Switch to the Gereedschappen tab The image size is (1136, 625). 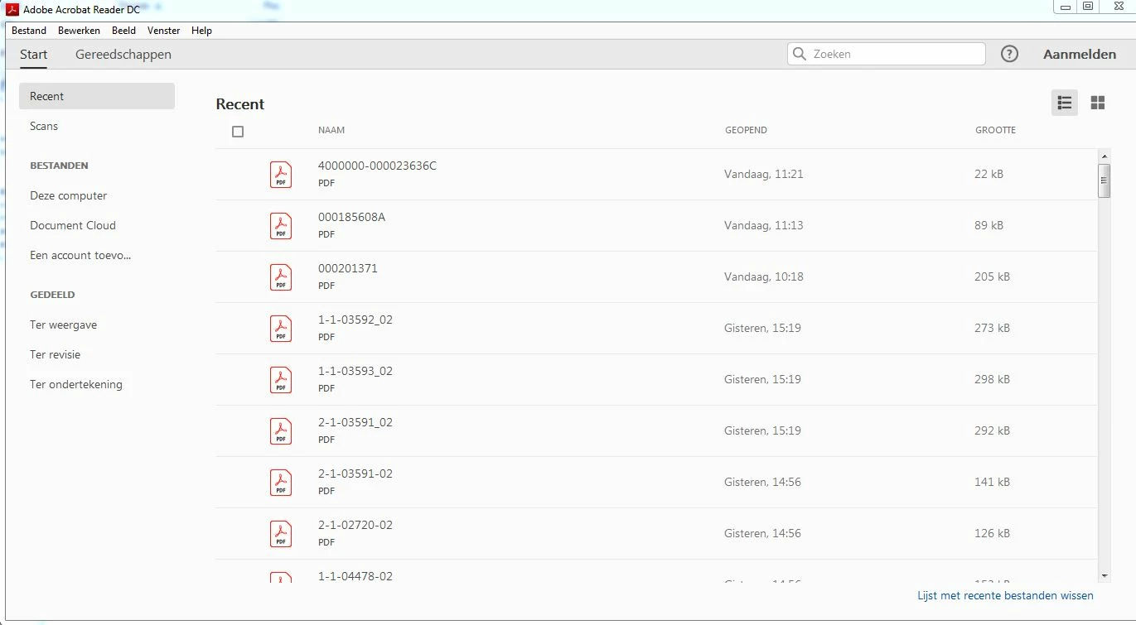pyautogui.click(x=123, y=55)
